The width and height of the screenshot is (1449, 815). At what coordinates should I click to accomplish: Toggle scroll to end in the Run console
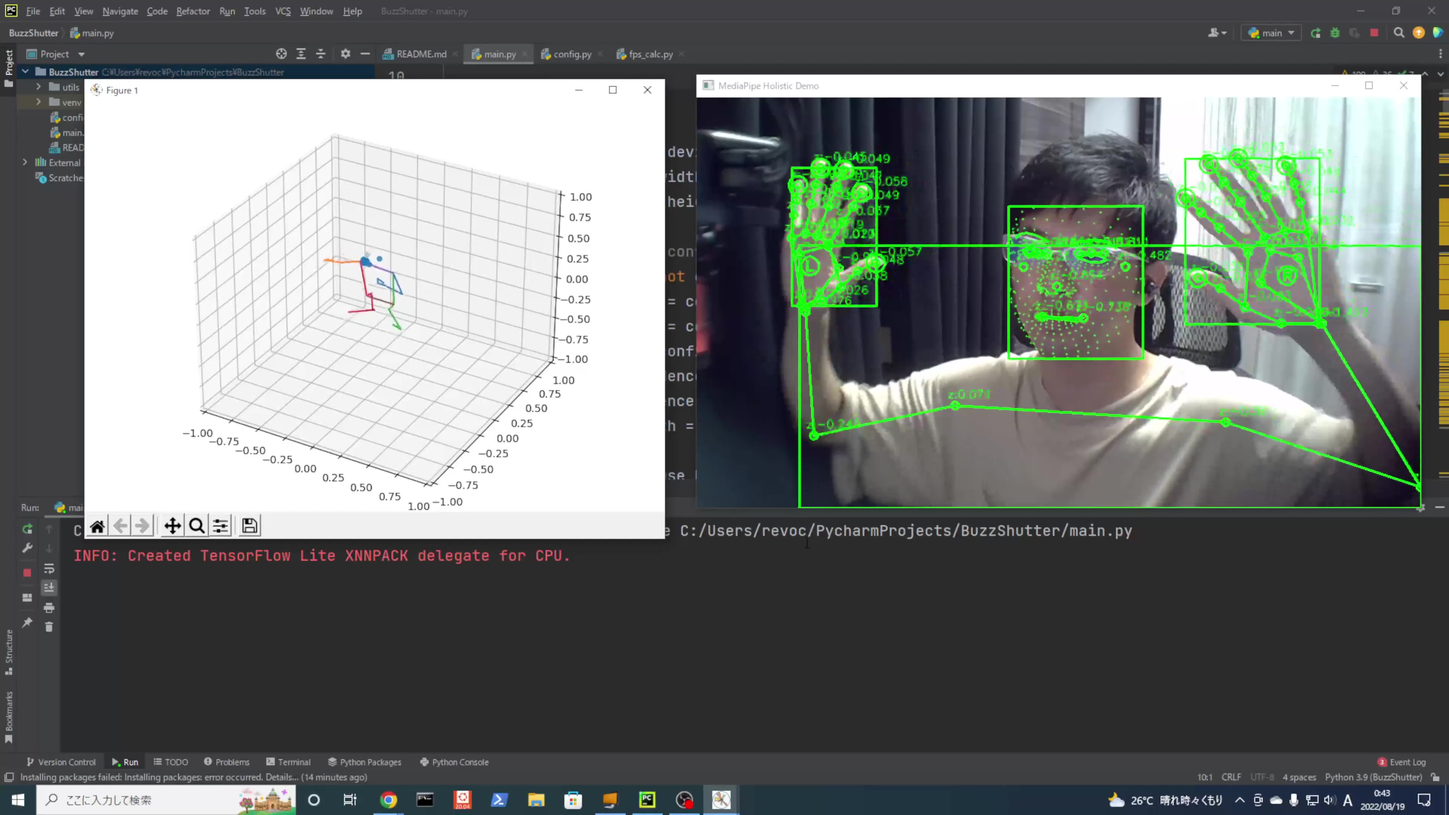pos(49,588)
